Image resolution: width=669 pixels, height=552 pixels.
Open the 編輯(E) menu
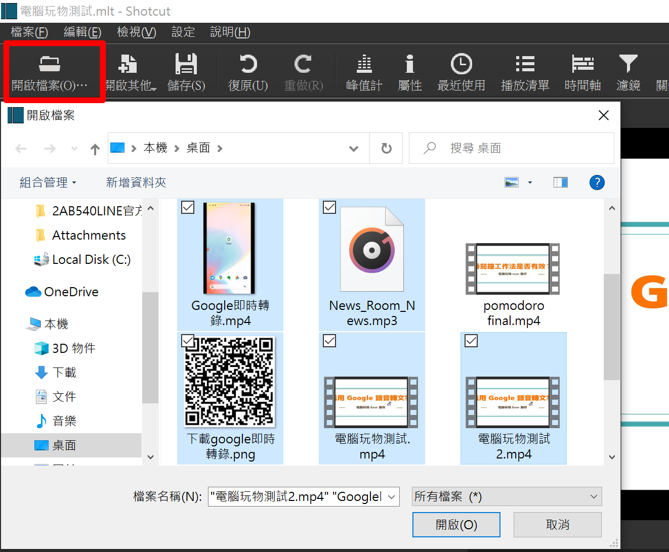[x=82, y=32]
